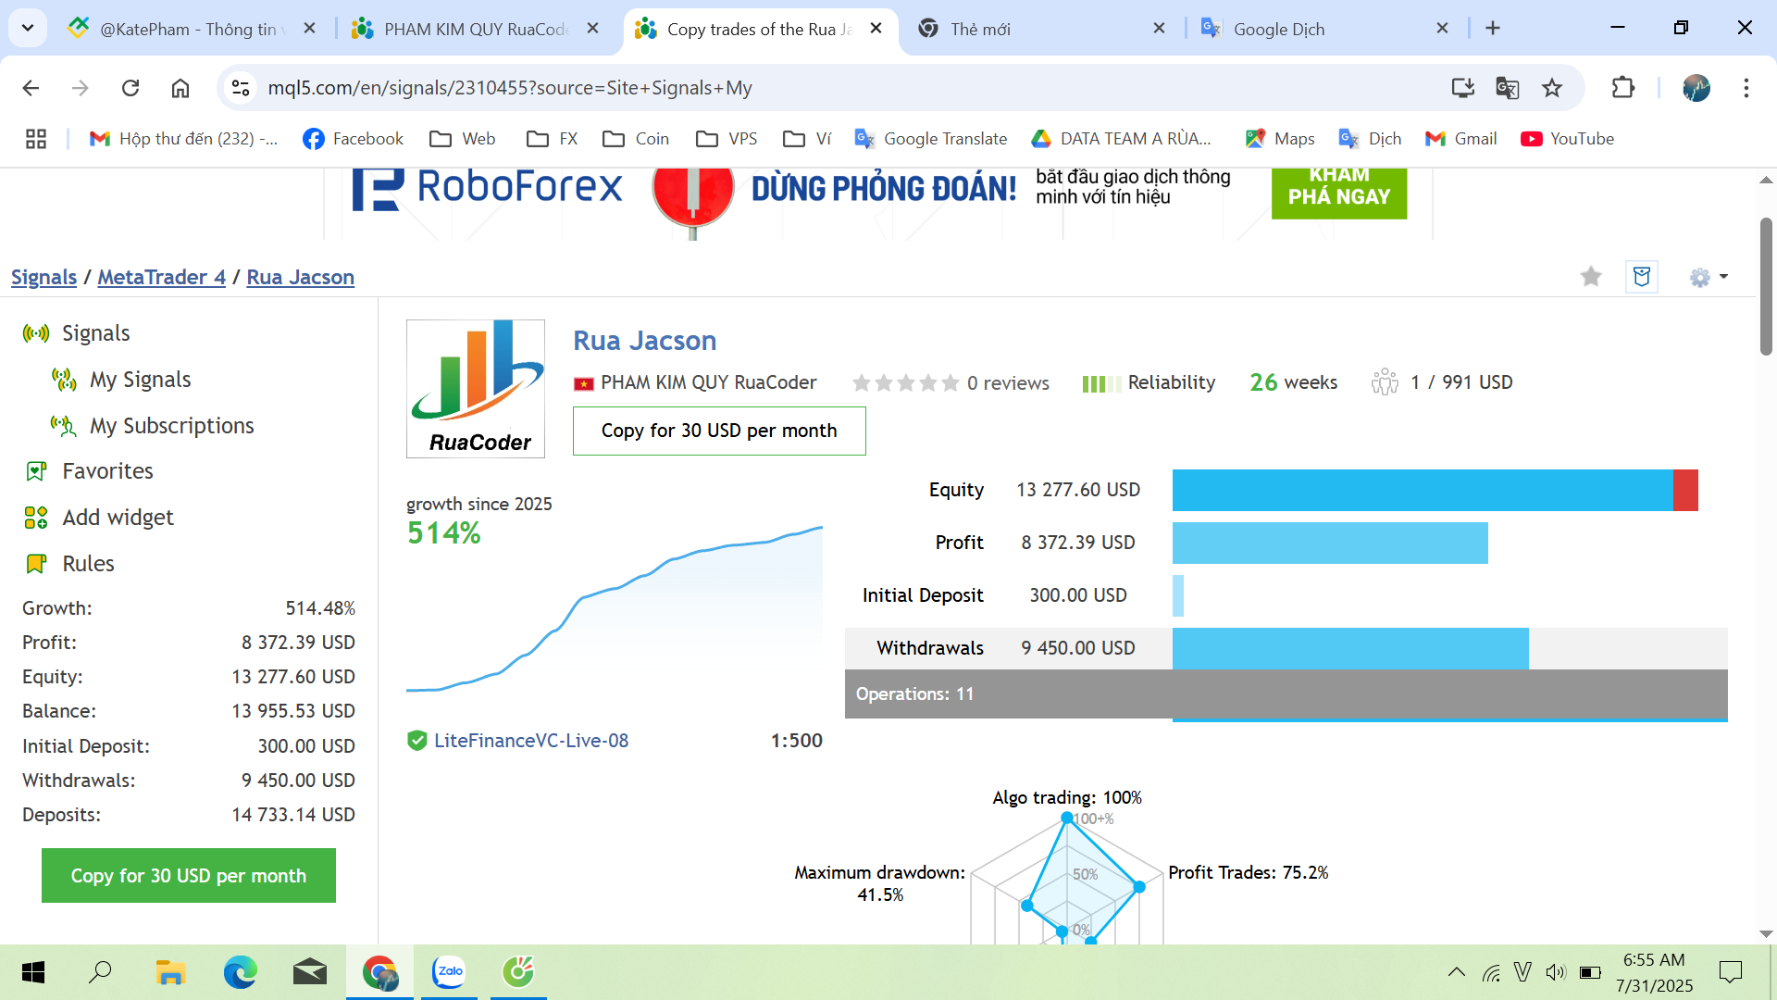The height and width of the screenshot is (1000, 1777).
Task: Translate this page icon
Action: (x=1507, y=88)
